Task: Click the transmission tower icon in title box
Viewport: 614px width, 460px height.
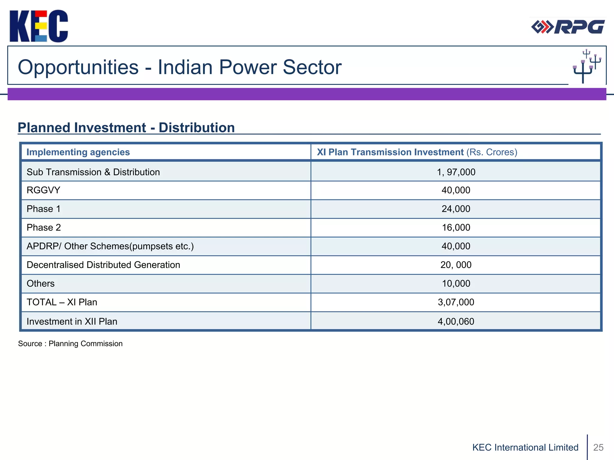Action: pos(587,66)
